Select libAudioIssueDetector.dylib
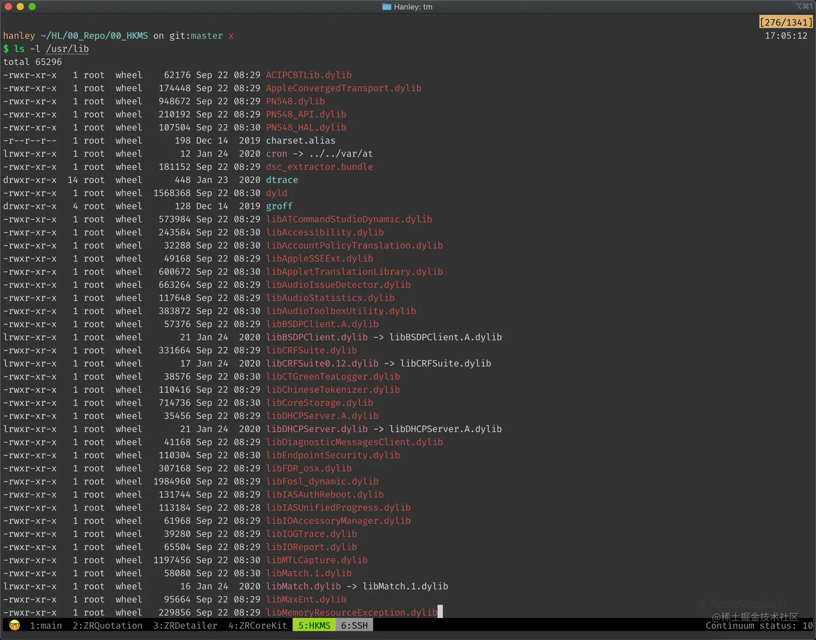Screen dimensions: 816x640 tap(338, 285)
